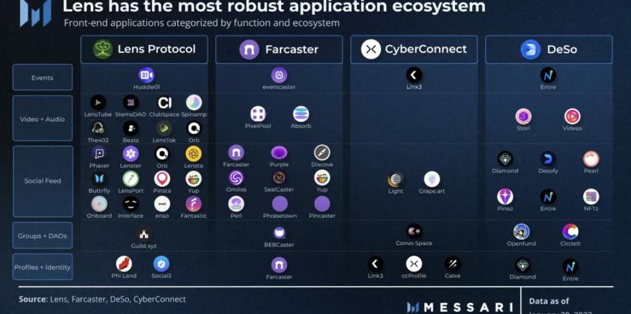The image size is (631, 314).
Task: Open the Lenster flower icon
Action: coord(130,154)
